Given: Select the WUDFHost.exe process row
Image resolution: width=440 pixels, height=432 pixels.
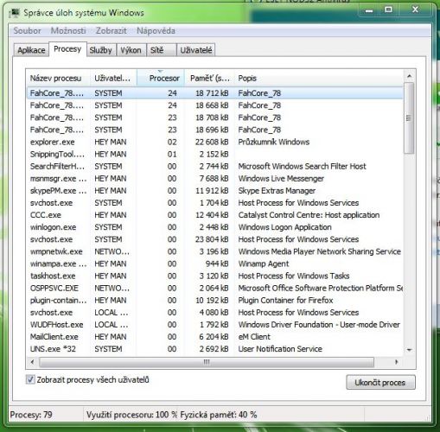Looking at the screenshot, I should coord(215,325).
